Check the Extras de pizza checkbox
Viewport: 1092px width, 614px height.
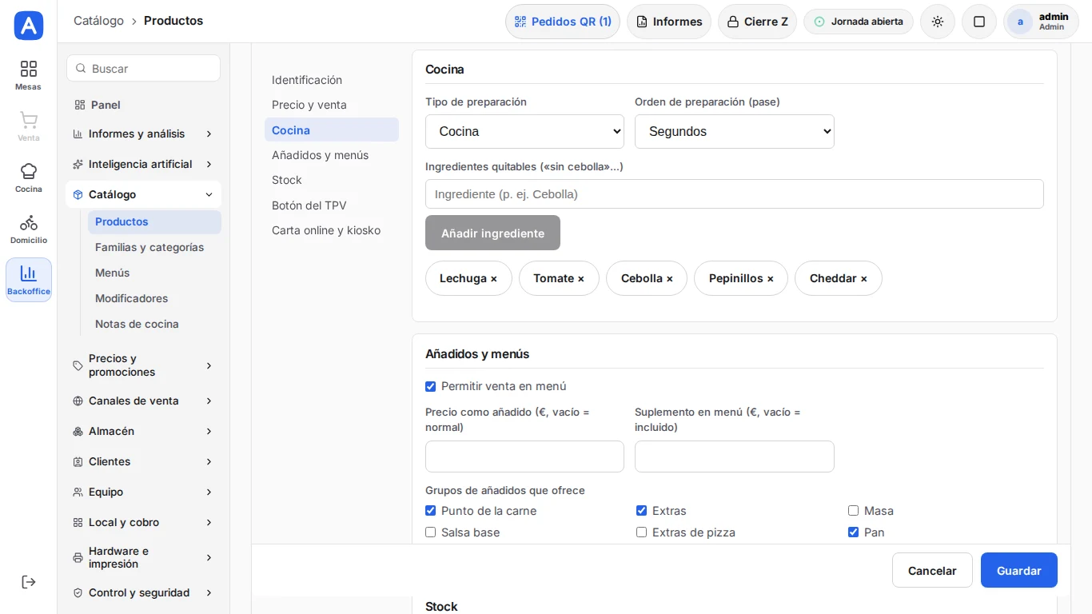[641, 532]
